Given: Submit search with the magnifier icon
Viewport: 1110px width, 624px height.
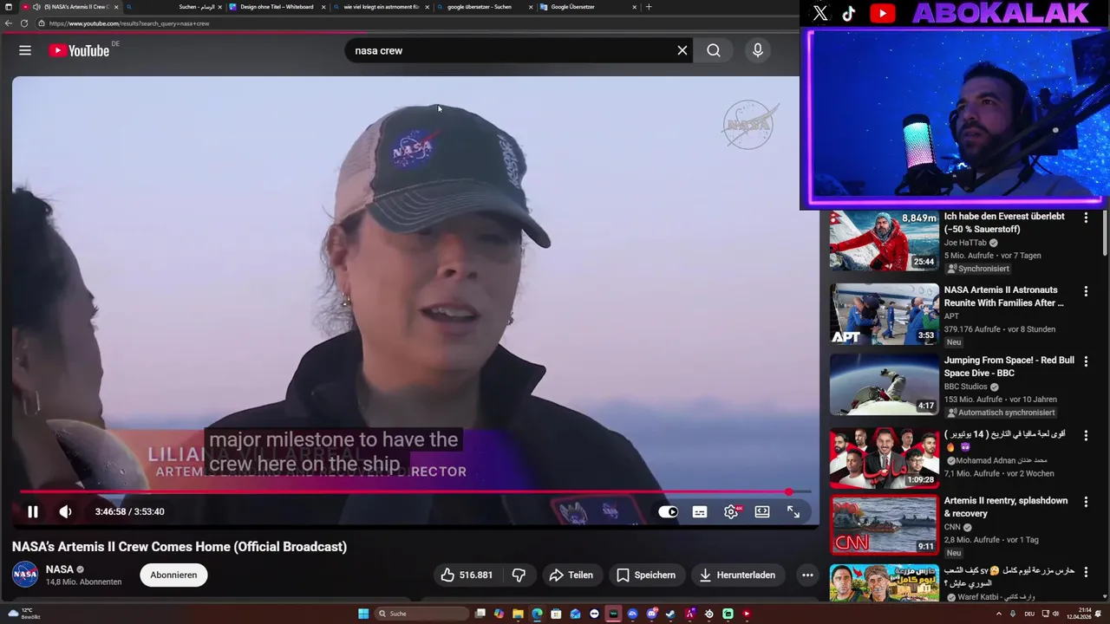Looking at the screenshot, I should pos(714,50).
